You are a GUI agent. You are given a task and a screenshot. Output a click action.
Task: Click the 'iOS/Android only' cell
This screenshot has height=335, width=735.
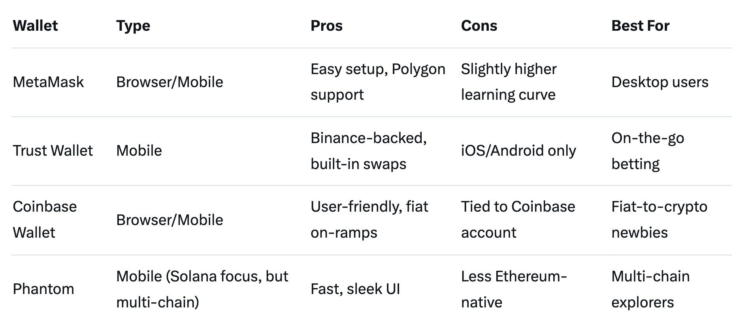(518, 151)
